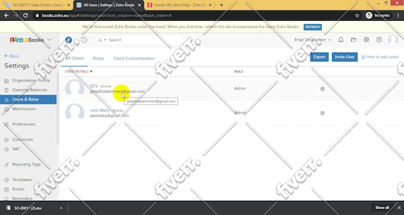The width and height of the screenshot is (404, 215).
Task: Open Warehouses settings
Action: [x=24, y=109]
